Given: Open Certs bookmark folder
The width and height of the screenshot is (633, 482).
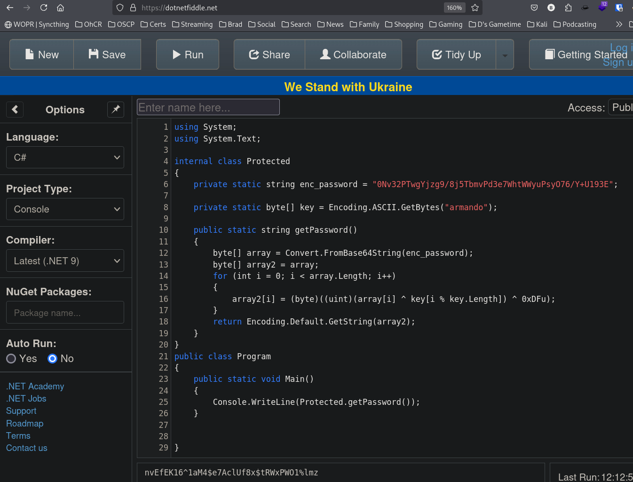Looking at the screenshot, I should [x=153, y=24].
